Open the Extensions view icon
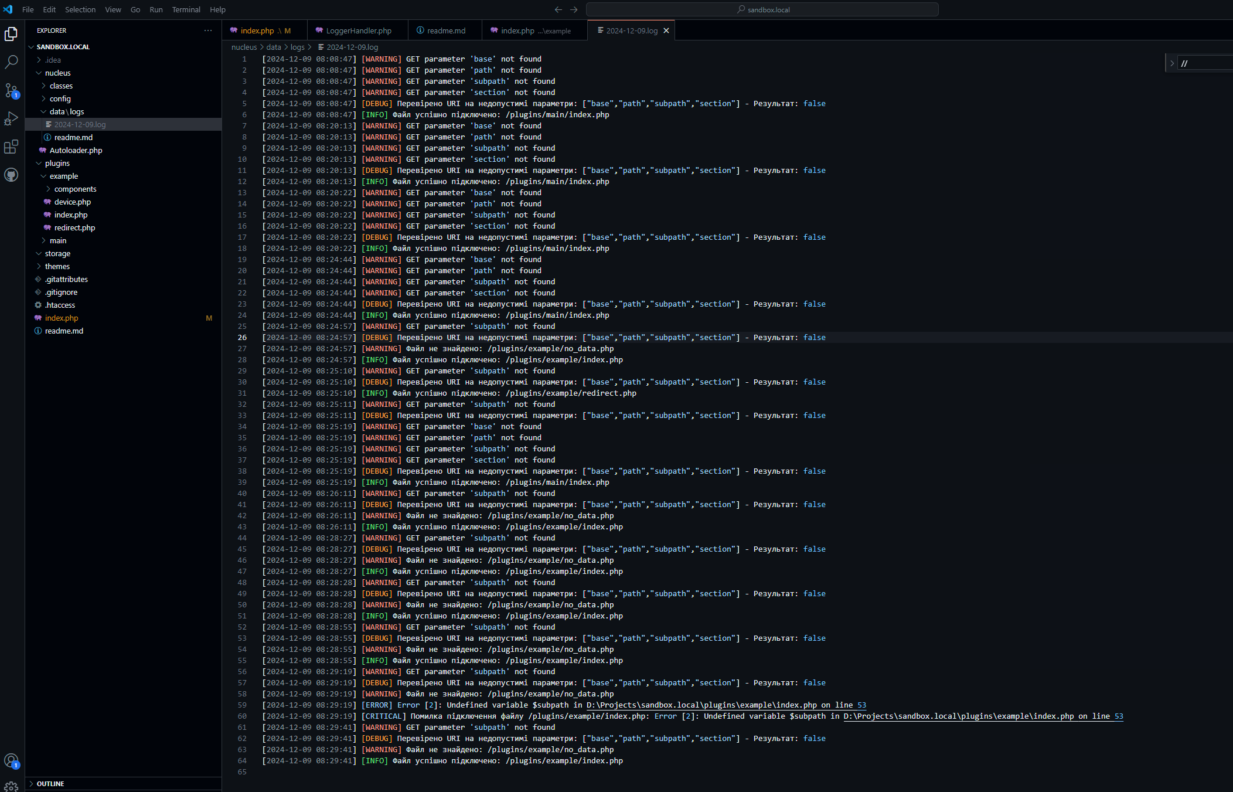This screenshot has height=792, width=1233. [11, 147]
